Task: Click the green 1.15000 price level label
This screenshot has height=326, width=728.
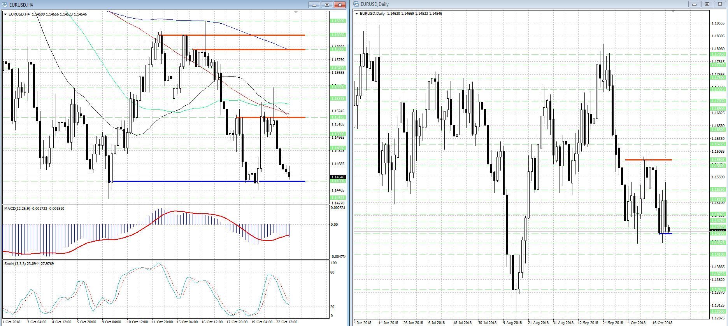Action: coord(338,134)
